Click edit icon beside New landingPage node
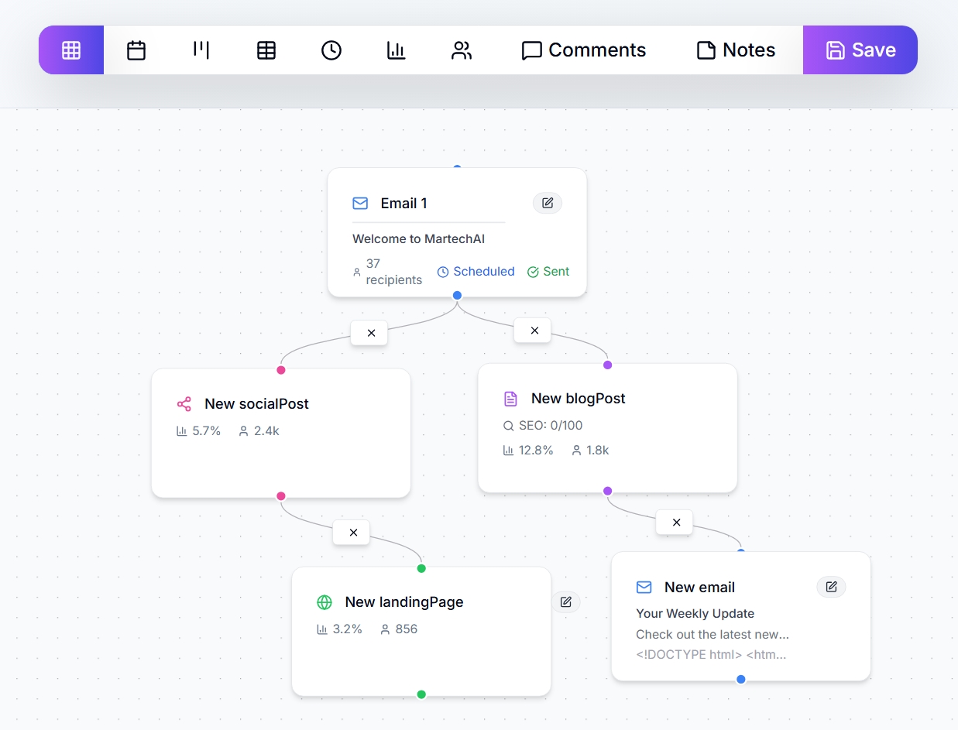 566,601
